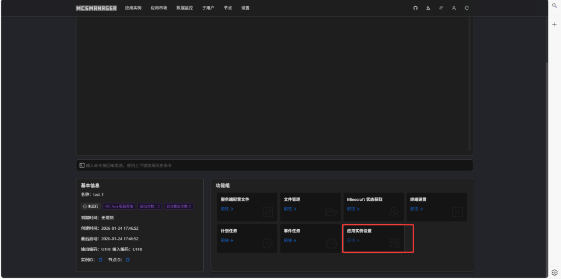
Task: Click the MCSManager logo
Action: coord(96,8)
